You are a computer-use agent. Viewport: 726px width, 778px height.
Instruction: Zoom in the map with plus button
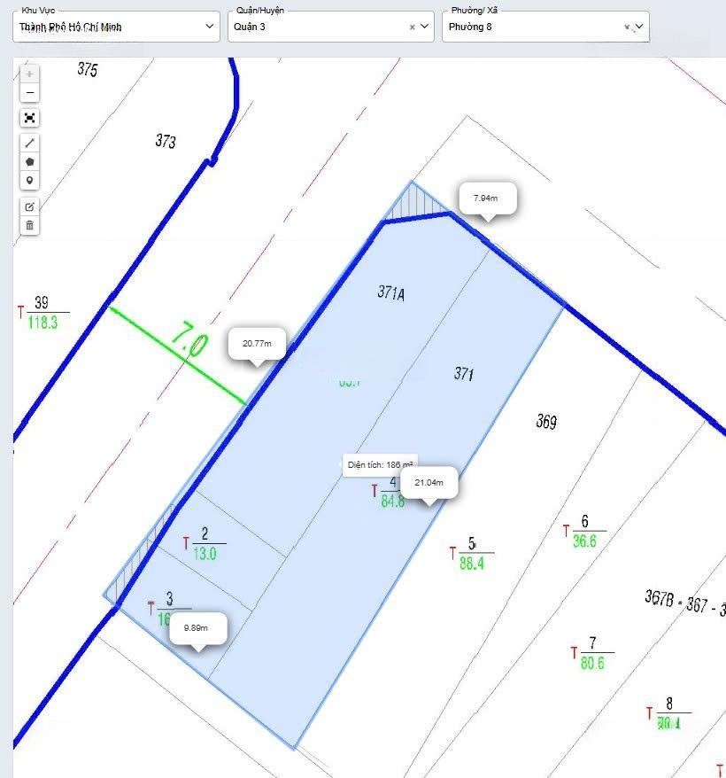[x=30, y=74]
